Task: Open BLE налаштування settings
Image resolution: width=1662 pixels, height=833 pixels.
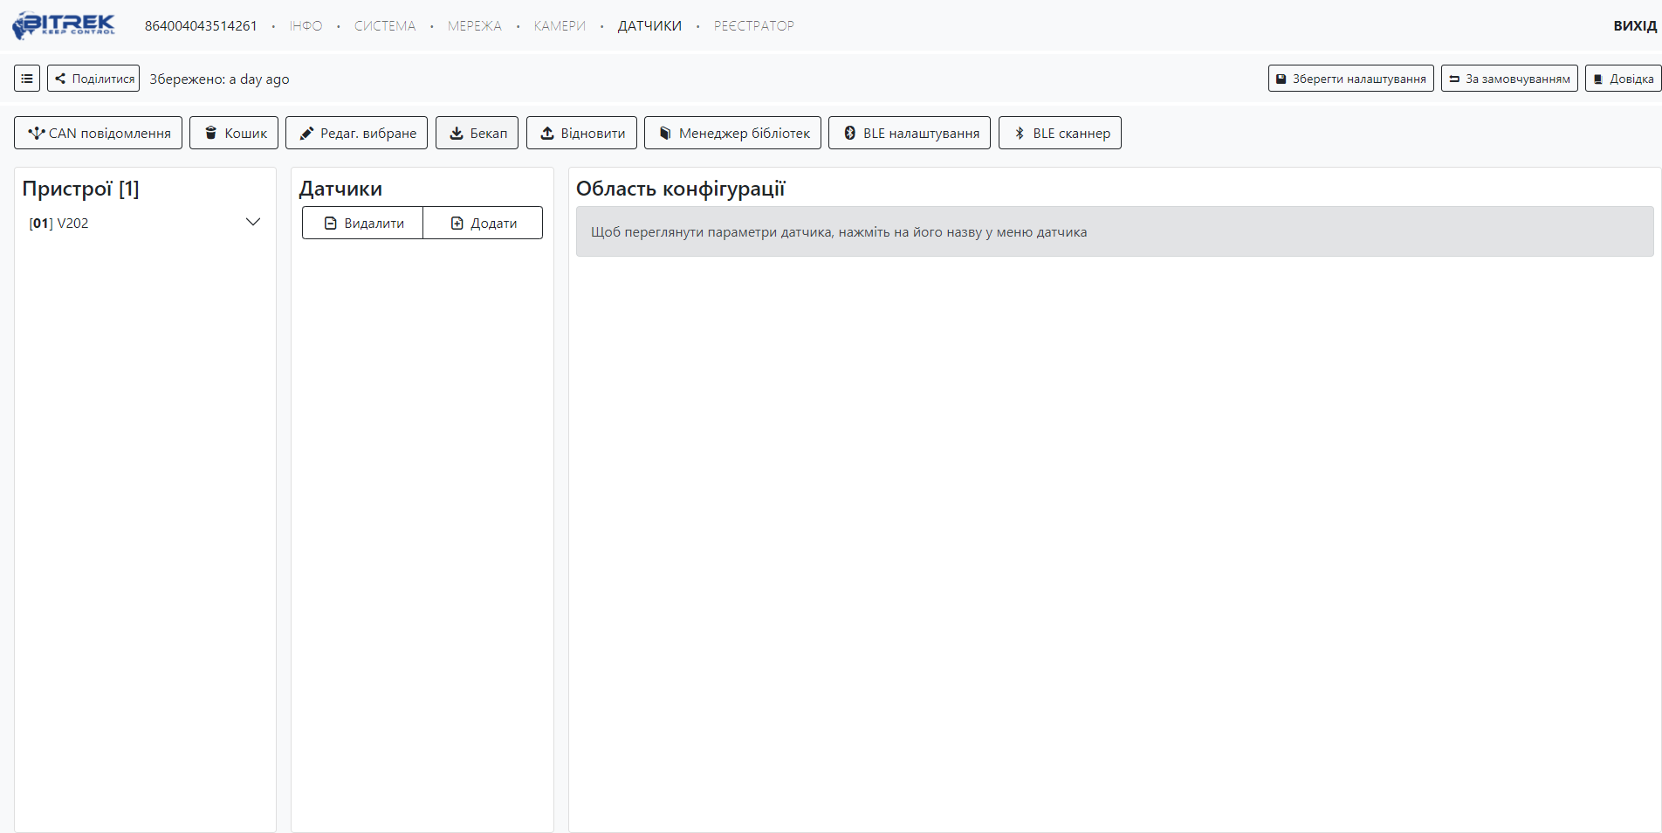Action: pyautogui.click(x=909, y=133)
